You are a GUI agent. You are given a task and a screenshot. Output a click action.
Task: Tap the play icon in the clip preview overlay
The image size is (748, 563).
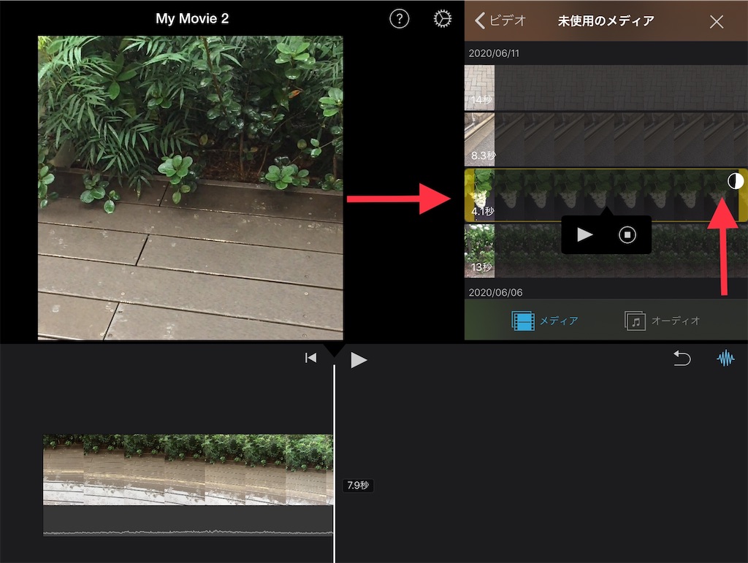pyautogui.click(x=584, y=234)
